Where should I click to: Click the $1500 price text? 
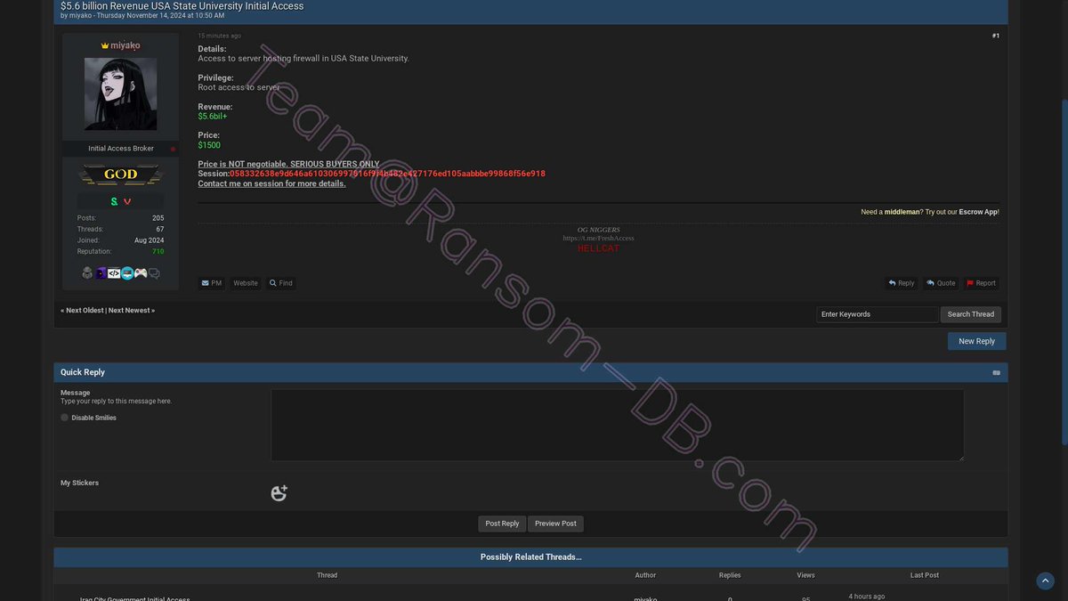[x=209, y=145]
